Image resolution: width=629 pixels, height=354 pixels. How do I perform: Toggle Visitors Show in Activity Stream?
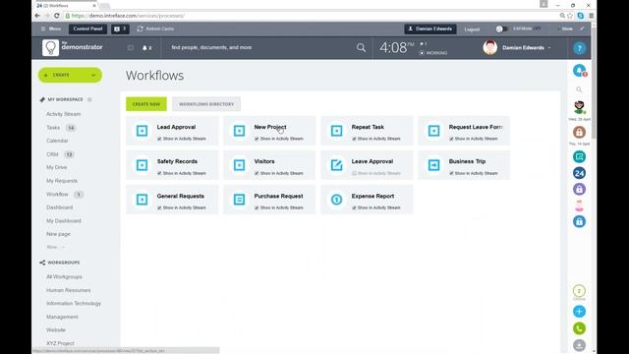(257, 173)
